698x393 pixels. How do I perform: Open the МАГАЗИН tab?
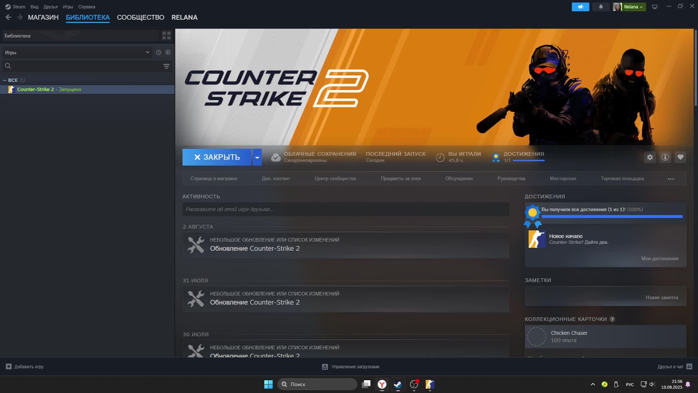click(43, 17)
